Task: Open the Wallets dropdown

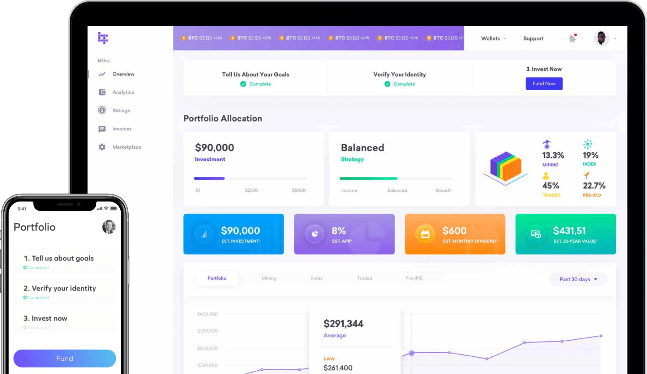Action: click(x=493, y=38)
